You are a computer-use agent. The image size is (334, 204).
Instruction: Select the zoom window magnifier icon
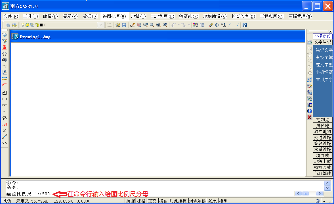pyautogui.click(x=152, y=25)
